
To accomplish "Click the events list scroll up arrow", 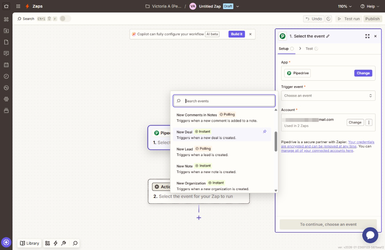I will coord(276,110).
